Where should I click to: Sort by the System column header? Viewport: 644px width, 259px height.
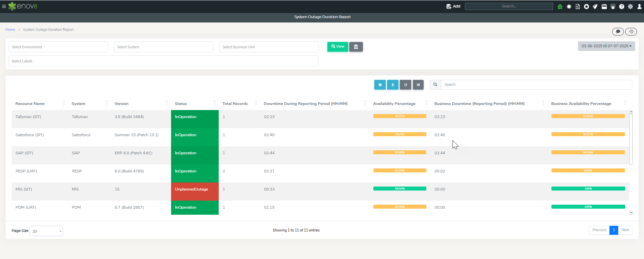[89, 104]
